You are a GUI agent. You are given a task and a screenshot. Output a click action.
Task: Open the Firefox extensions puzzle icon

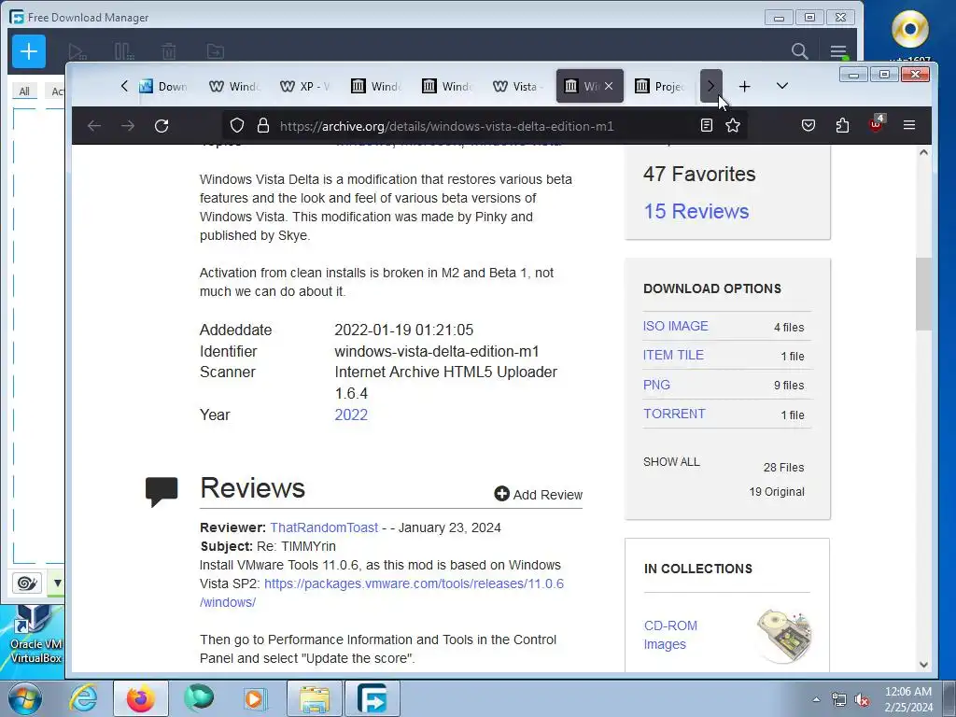(x=842, y=126)
